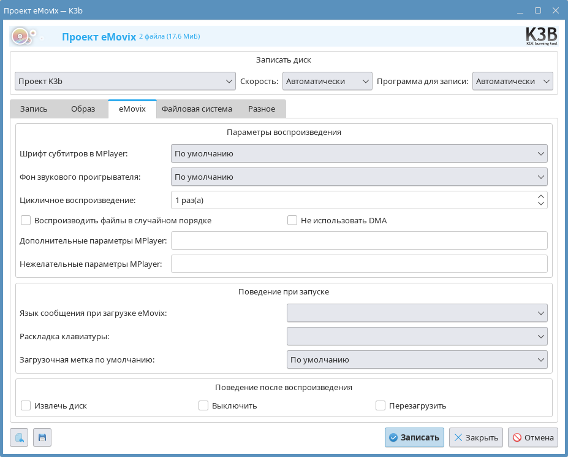This screenshot has height=457, width=568.
Task: Expand the 'Скорость' speed dropdown
Action: 327,81
